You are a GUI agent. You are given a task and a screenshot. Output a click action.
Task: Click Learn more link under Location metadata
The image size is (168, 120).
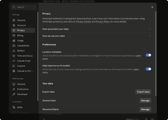click(138, 56)
